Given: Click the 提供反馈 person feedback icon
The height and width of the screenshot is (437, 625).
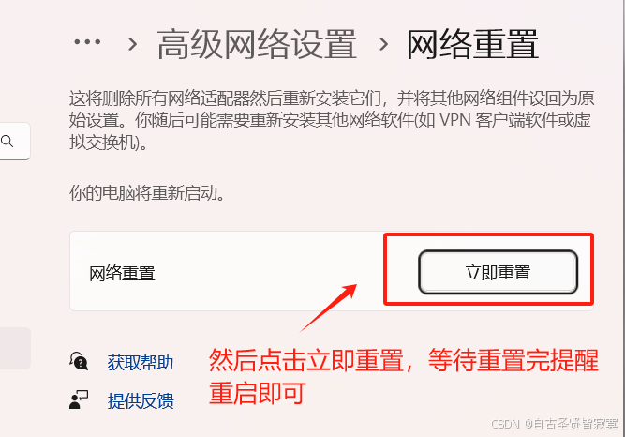Looking at the screenshot, I should tap(79, 399).
